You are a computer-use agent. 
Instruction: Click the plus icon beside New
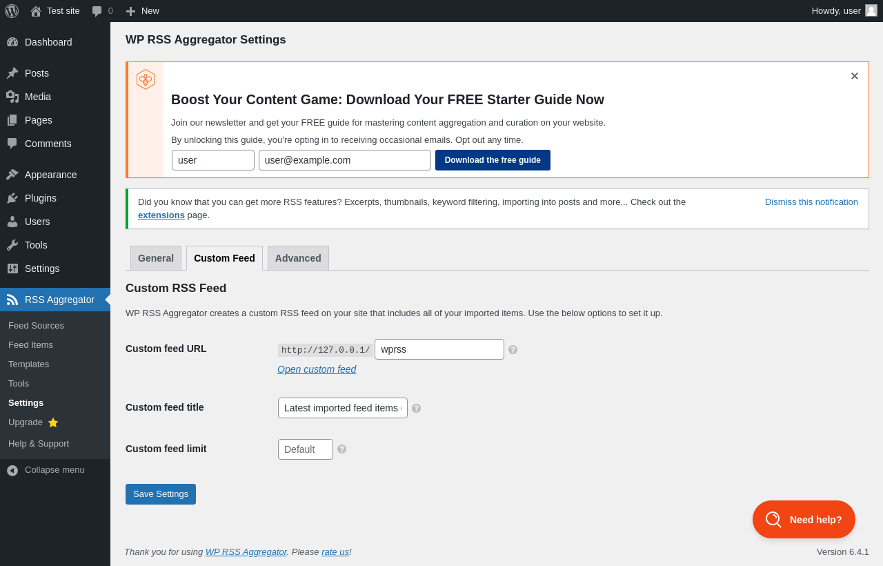(130, 11)
